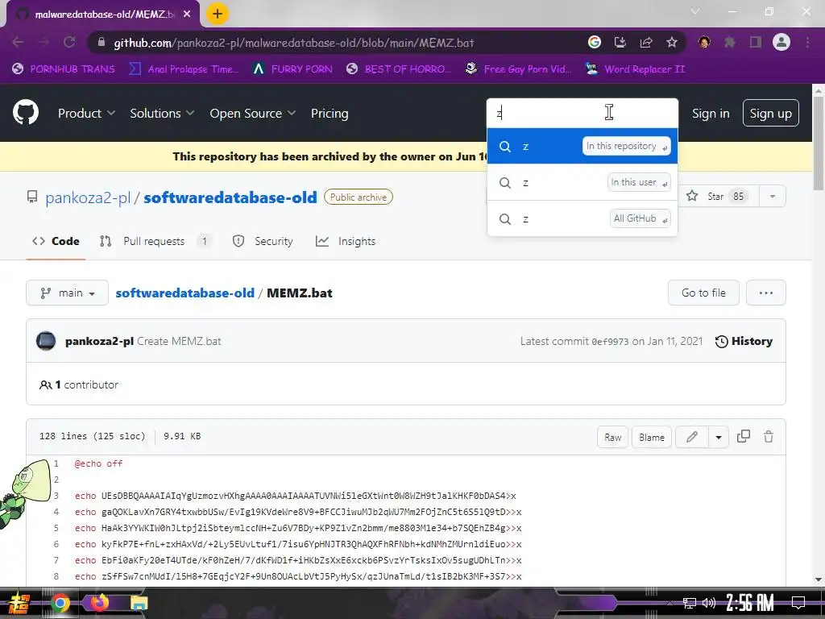Open File Explorer from the taskbar

(x=139, y=603)
